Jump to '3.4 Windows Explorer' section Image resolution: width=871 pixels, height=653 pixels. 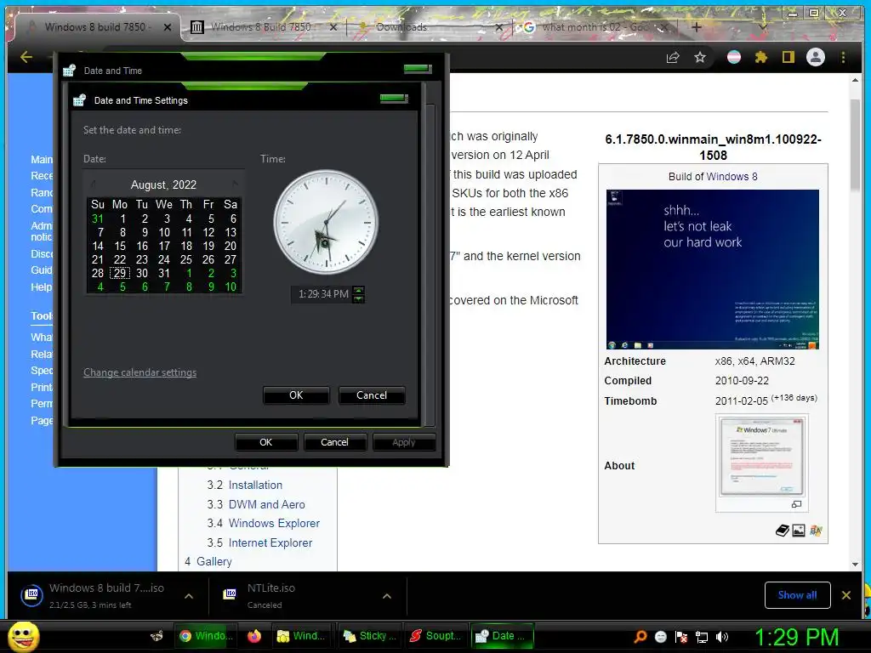pyautogui.click(x=264, y=523)
